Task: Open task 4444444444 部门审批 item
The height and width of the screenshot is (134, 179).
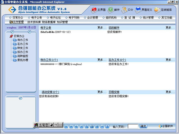Action: point(61,64)
